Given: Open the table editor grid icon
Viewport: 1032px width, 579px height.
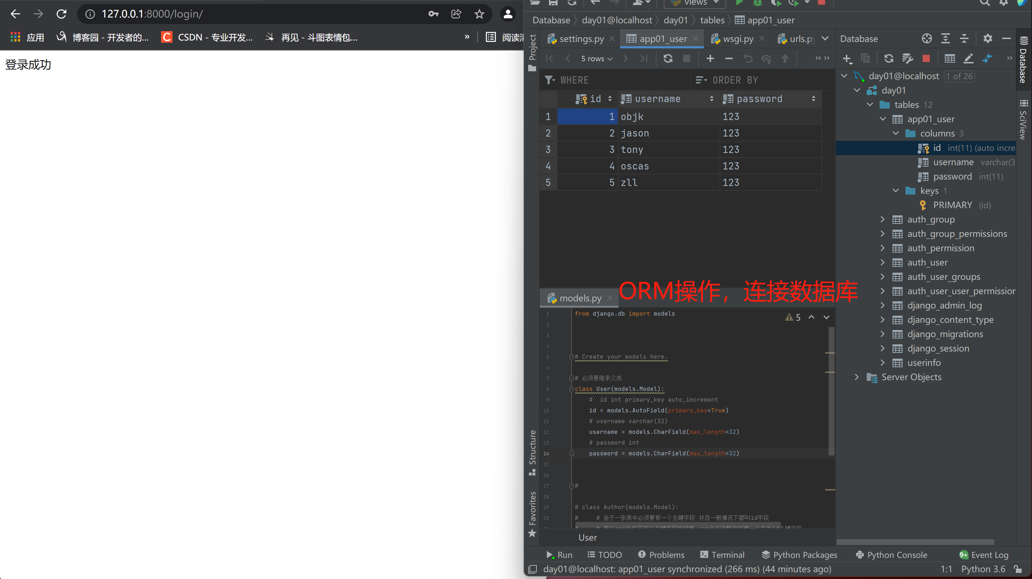Looking at the screenshot, I should [x=950, y=58].
